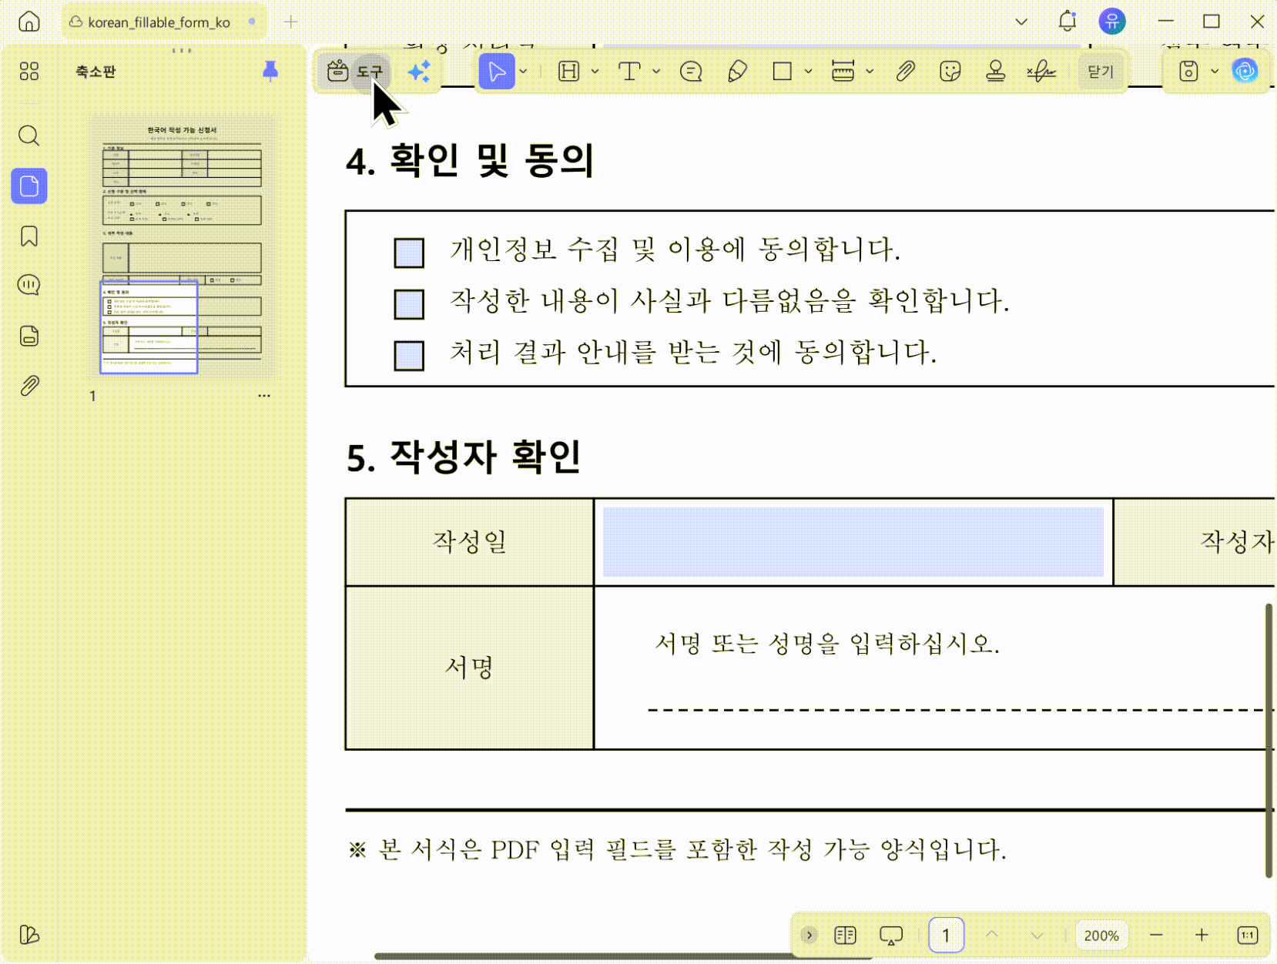Click the 닫기 close toolbar button
Image resolution: width=1277 pixels, height=964 pixels.
pos(1101,72)
